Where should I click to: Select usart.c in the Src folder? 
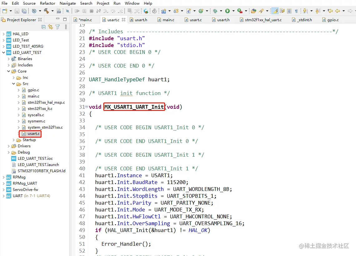coord(31,134)
